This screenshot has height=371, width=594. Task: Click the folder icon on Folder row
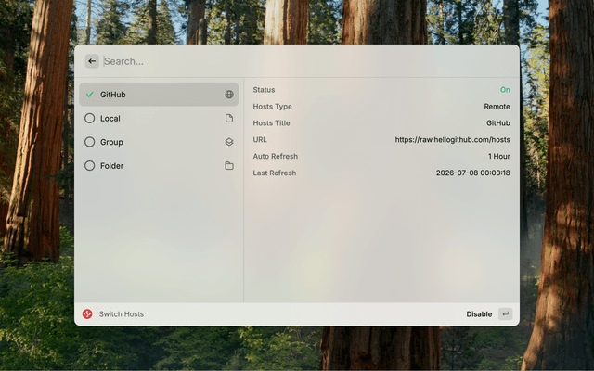[229, 166]
